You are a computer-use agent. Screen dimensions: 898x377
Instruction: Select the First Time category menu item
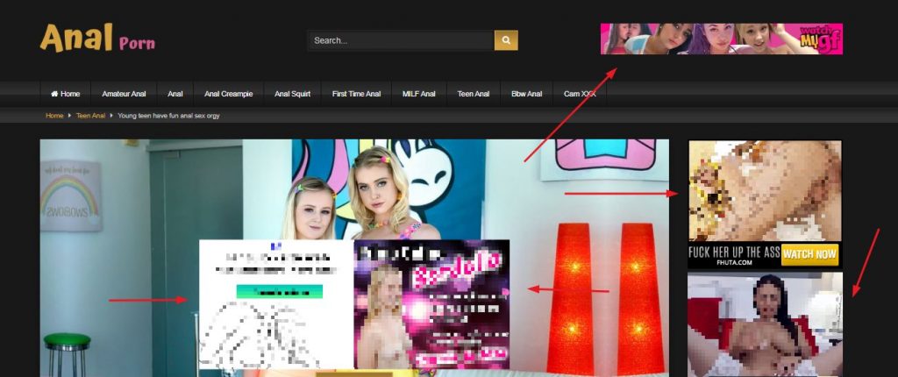[x=356, y=94]
